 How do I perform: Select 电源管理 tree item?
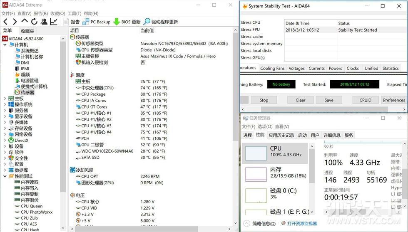[x=27, y=81]
